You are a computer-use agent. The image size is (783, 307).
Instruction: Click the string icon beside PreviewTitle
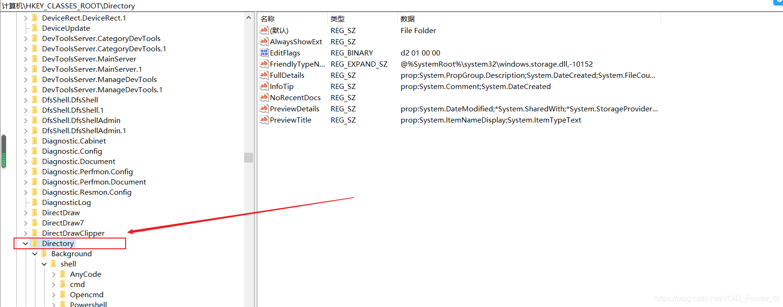point(264,120)
